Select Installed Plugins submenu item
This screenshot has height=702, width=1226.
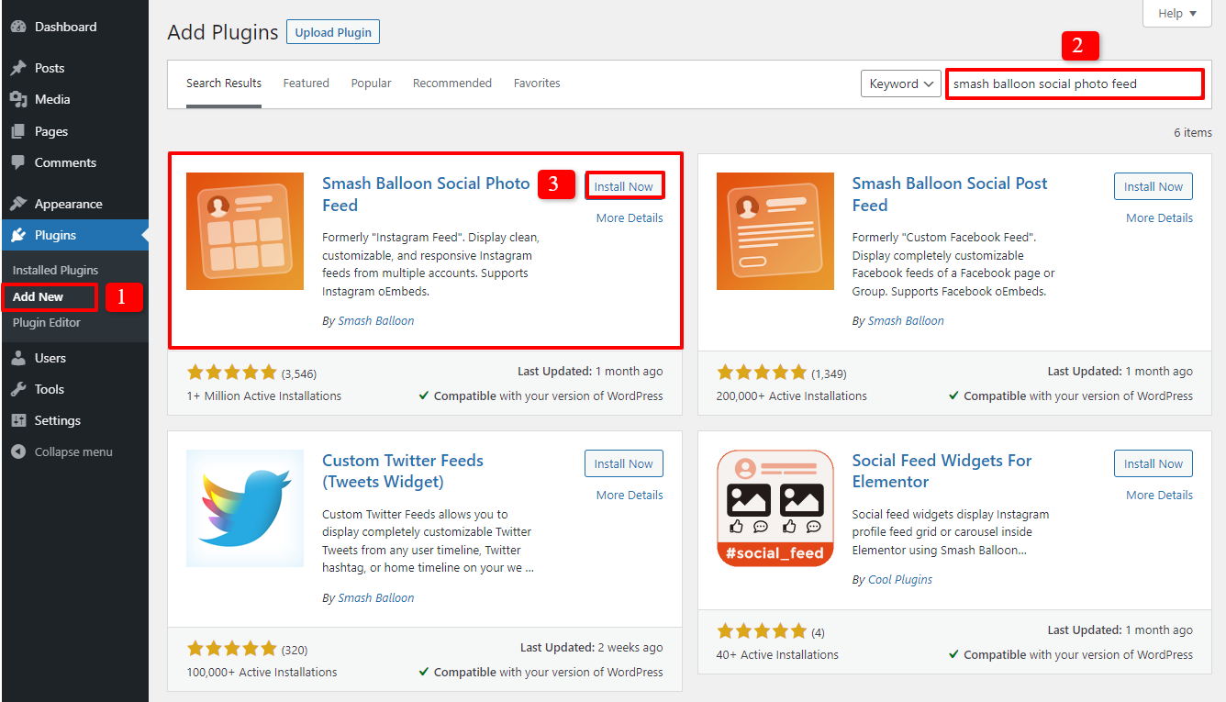tap(55, 270)
